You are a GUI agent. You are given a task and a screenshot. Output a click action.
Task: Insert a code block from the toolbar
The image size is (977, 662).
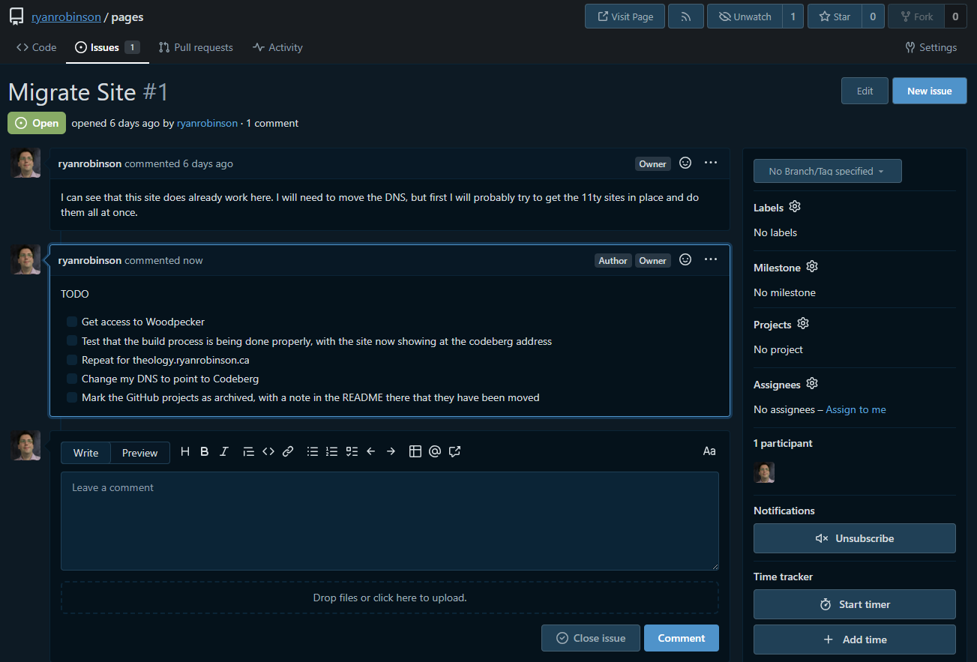point(268,451)
